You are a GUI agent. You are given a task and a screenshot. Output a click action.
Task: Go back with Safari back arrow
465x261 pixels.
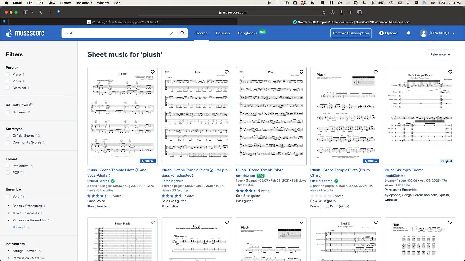tap(41, 12)
